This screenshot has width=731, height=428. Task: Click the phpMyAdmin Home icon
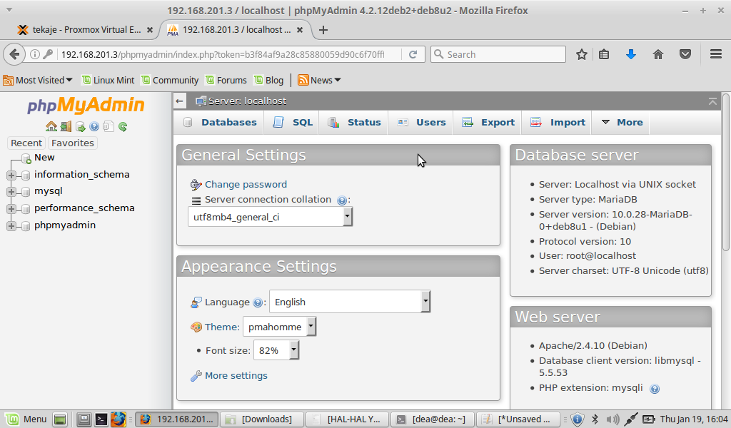(x=51, y=127)
